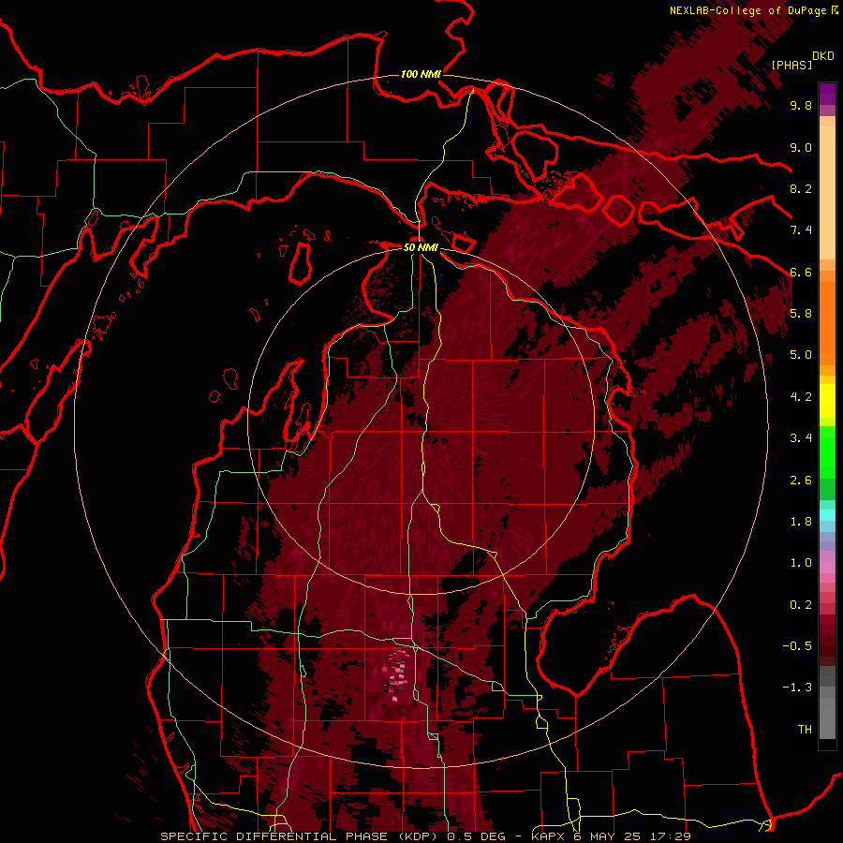
Task: Click the "[PHAS]" units label
Action: point(791,65)
